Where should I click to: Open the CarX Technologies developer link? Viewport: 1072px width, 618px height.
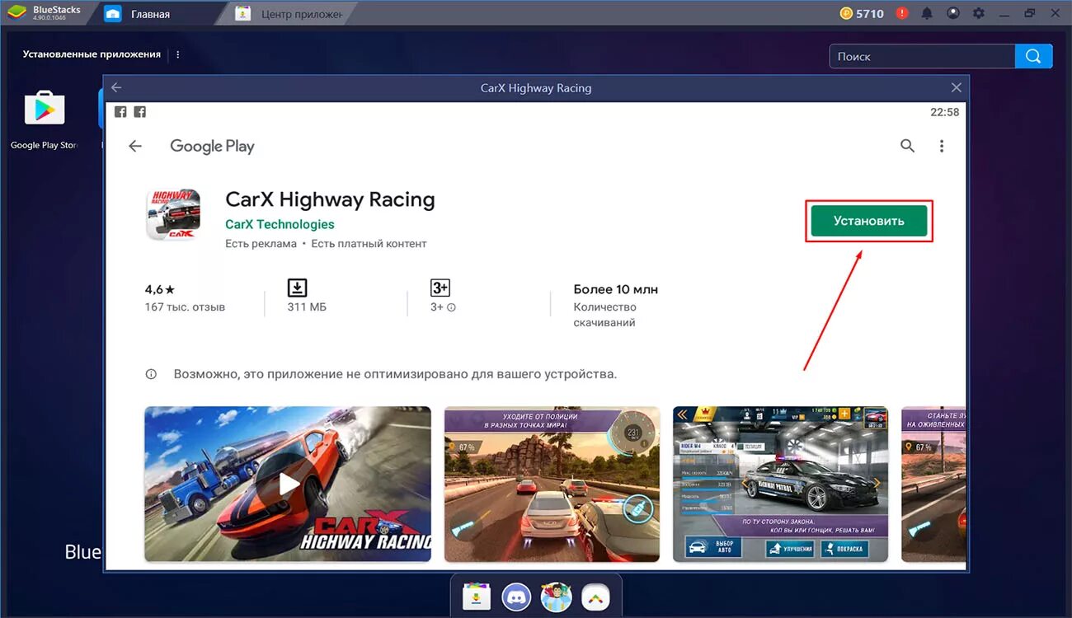(x=280, y=224)
